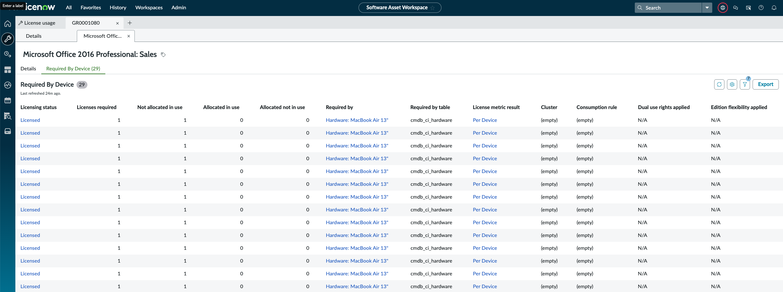Open the chat bubbles icon in header

tap(736, 8)
